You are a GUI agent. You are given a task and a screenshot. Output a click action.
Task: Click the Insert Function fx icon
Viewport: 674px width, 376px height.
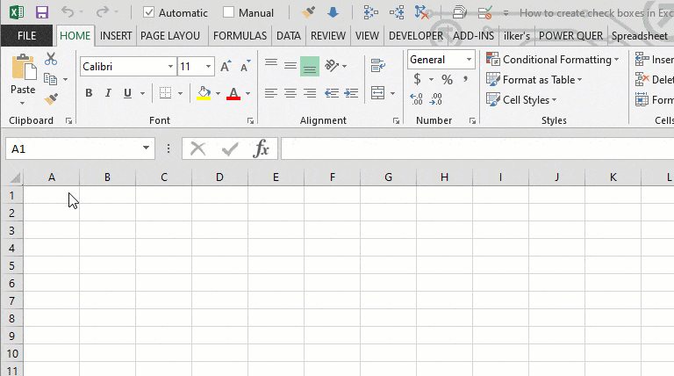click(x=261, y=148)
